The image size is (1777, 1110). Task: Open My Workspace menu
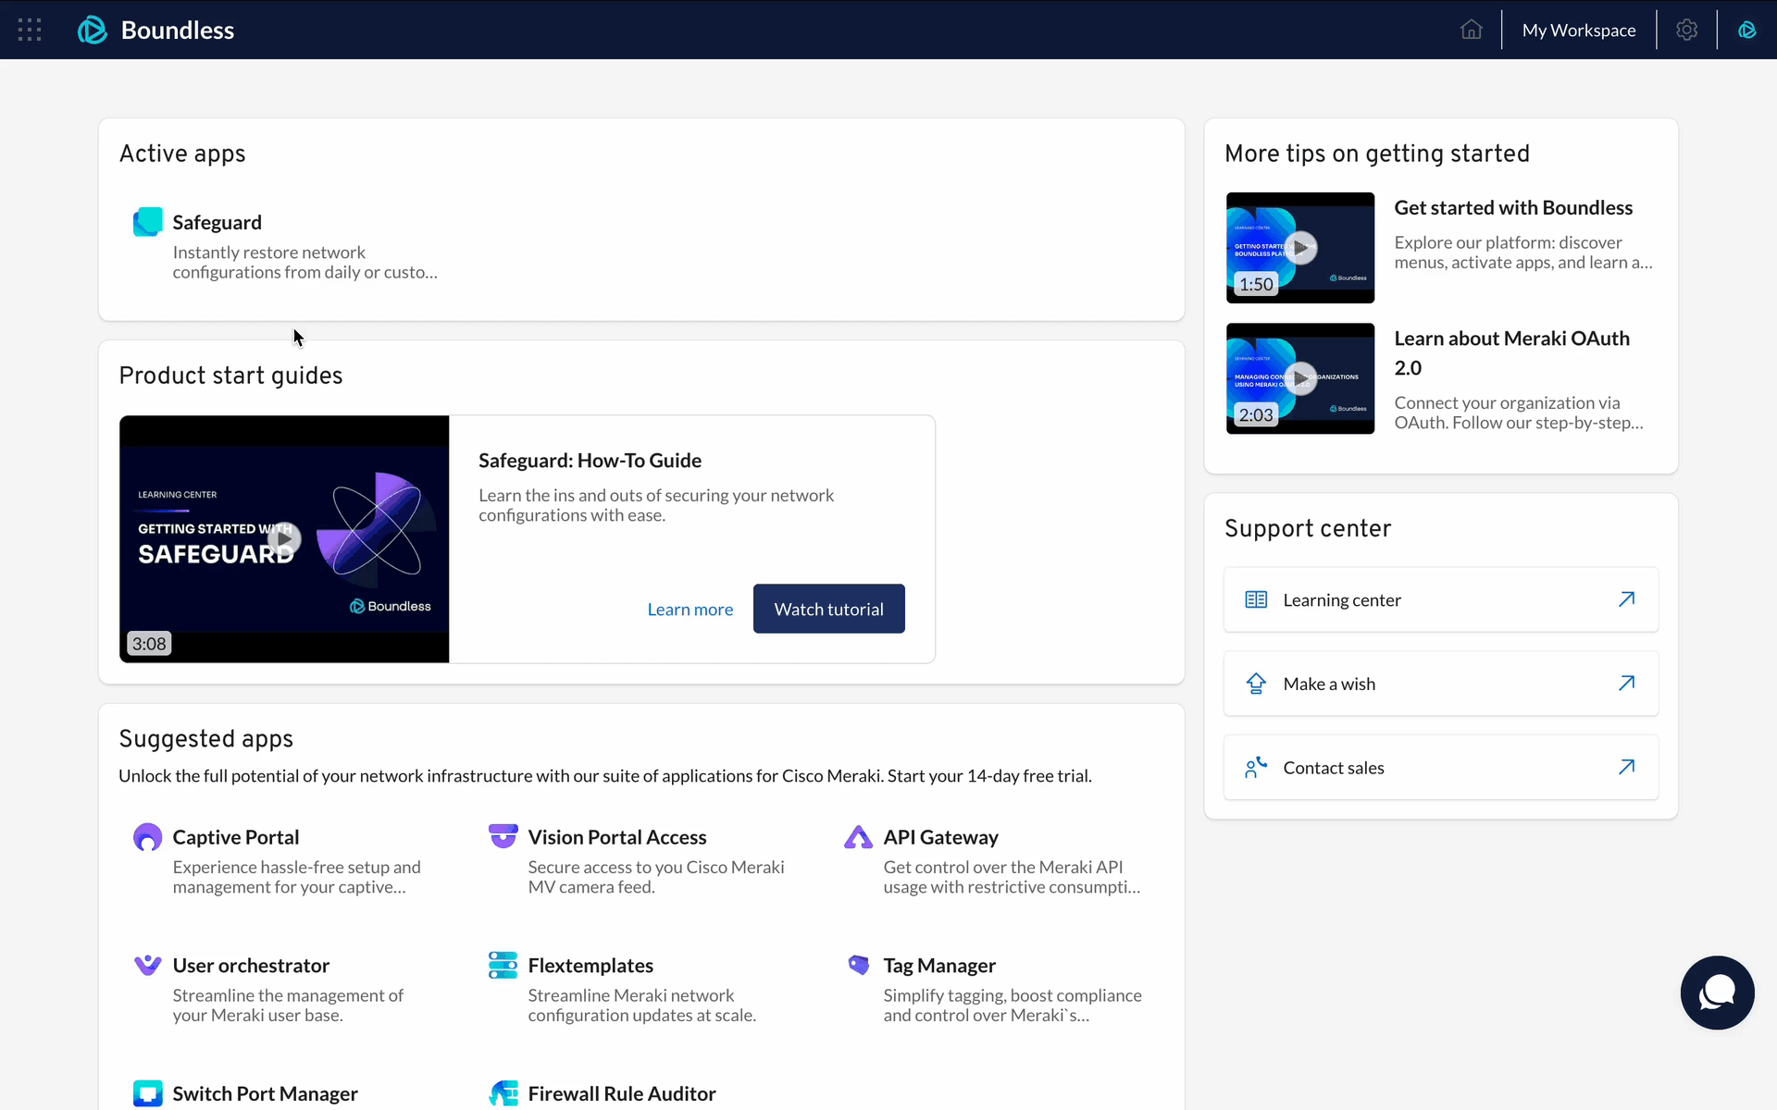1578,30
